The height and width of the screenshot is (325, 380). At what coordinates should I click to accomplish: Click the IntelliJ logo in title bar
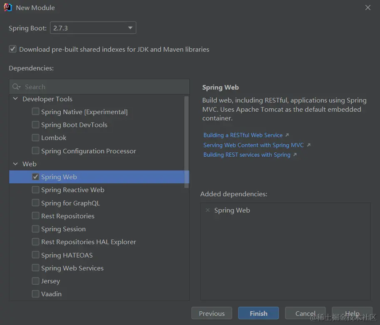(8, 7)
